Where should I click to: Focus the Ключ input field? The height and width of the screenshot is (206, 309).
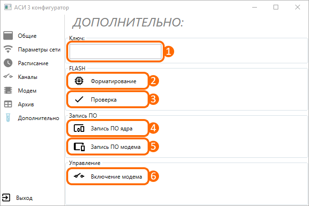point(115,51)
